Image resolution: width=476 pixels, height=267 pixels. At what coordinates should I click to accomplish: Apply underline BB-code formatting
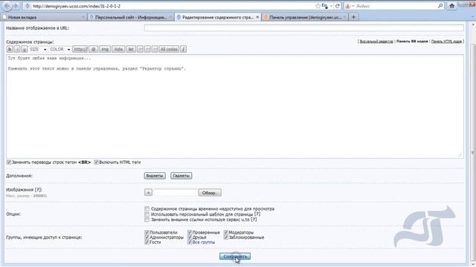coord(25,49)
